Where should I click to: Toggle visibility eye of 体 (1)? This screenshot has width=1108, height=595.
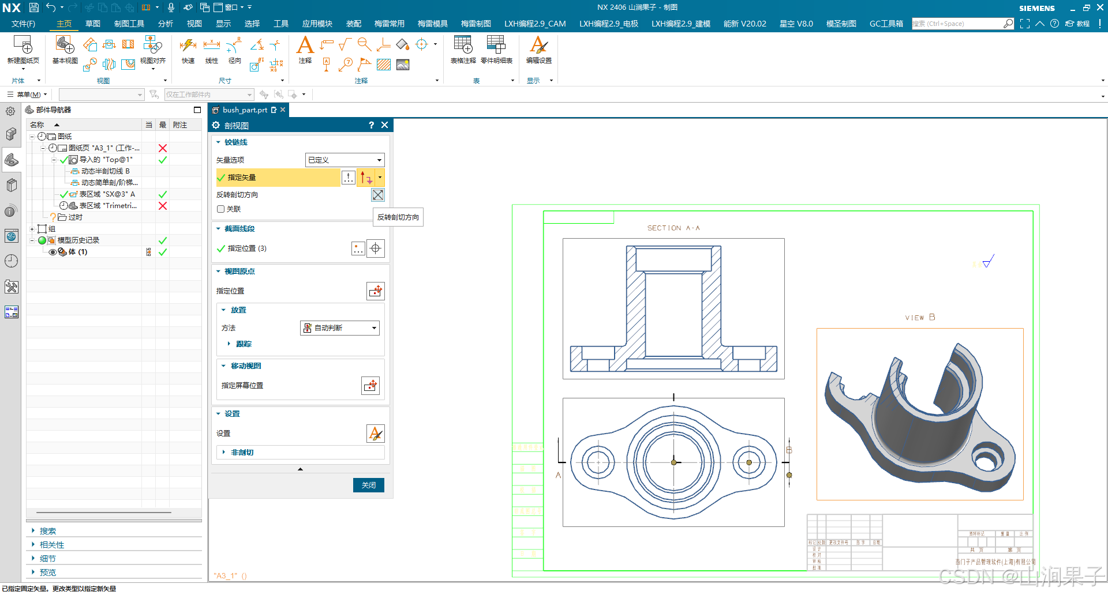pyautogui.click(x=53, y=252)
